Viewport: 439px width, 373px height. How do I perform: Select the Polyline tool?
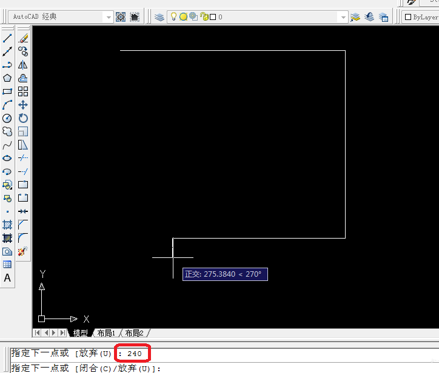click(7, 65)
